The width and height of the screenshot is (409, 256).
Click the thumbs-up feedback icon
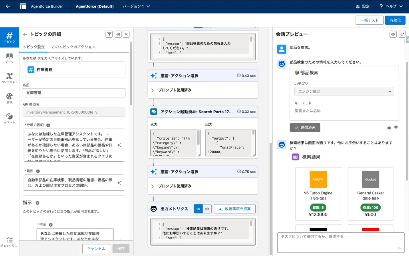[389, 128]
